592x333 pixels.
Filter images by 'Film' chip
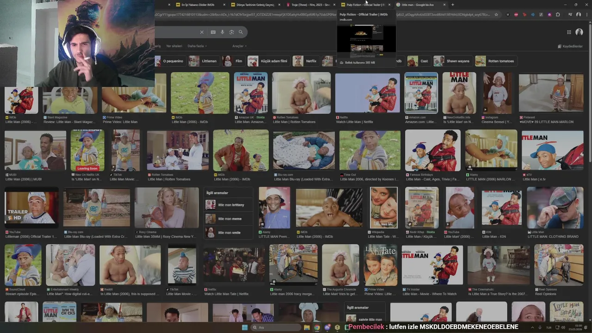pyautogui.click(x=234, y=61)
